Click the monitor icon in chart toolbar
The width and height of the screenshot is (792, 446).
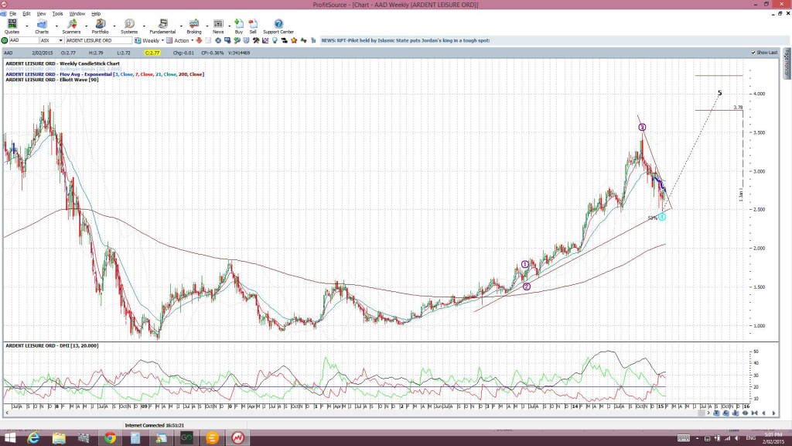227,40
